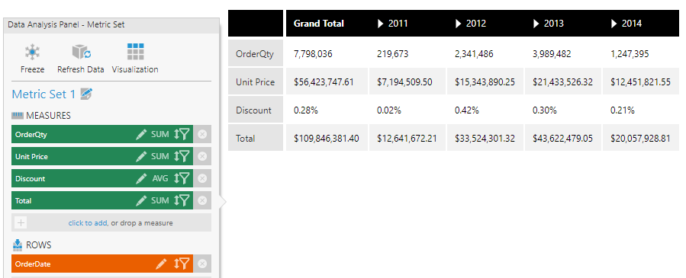Open the Visualization grid icon
This screenshot has width=686, height=278.
point(135,52)
